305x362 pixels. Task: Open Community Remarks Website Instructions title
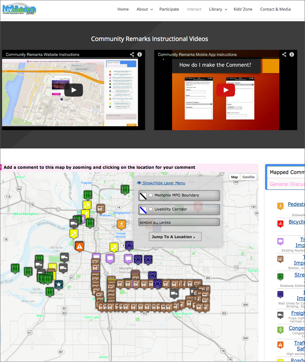click(x=42, y=55)
